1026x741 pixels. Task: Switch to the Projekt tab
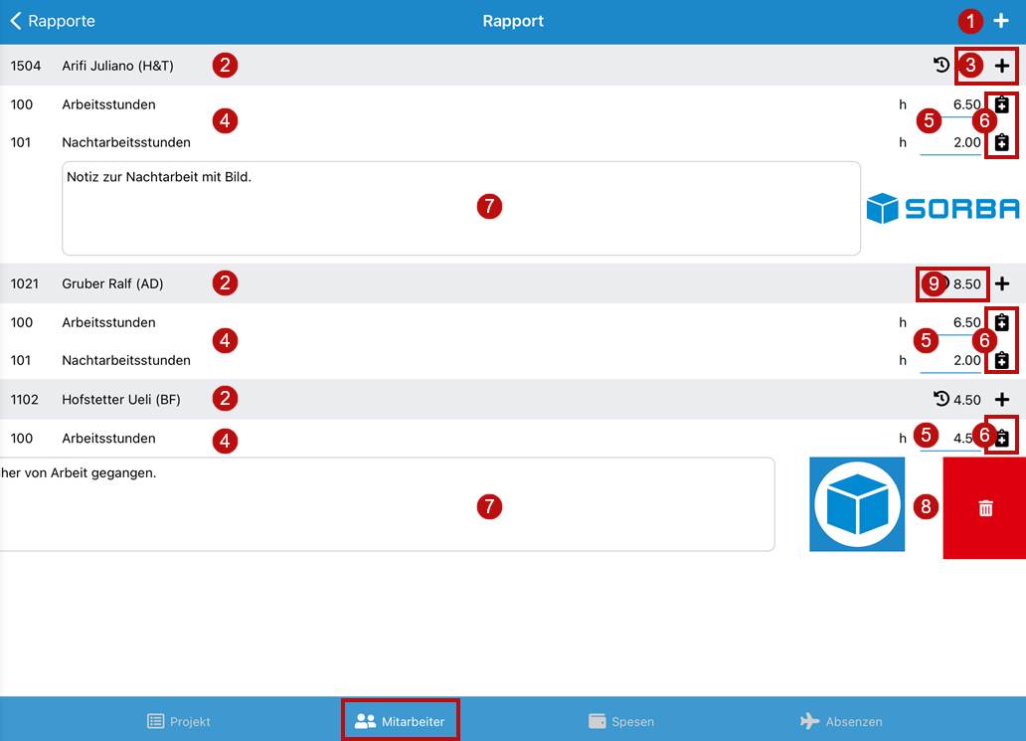coord(179,721)
